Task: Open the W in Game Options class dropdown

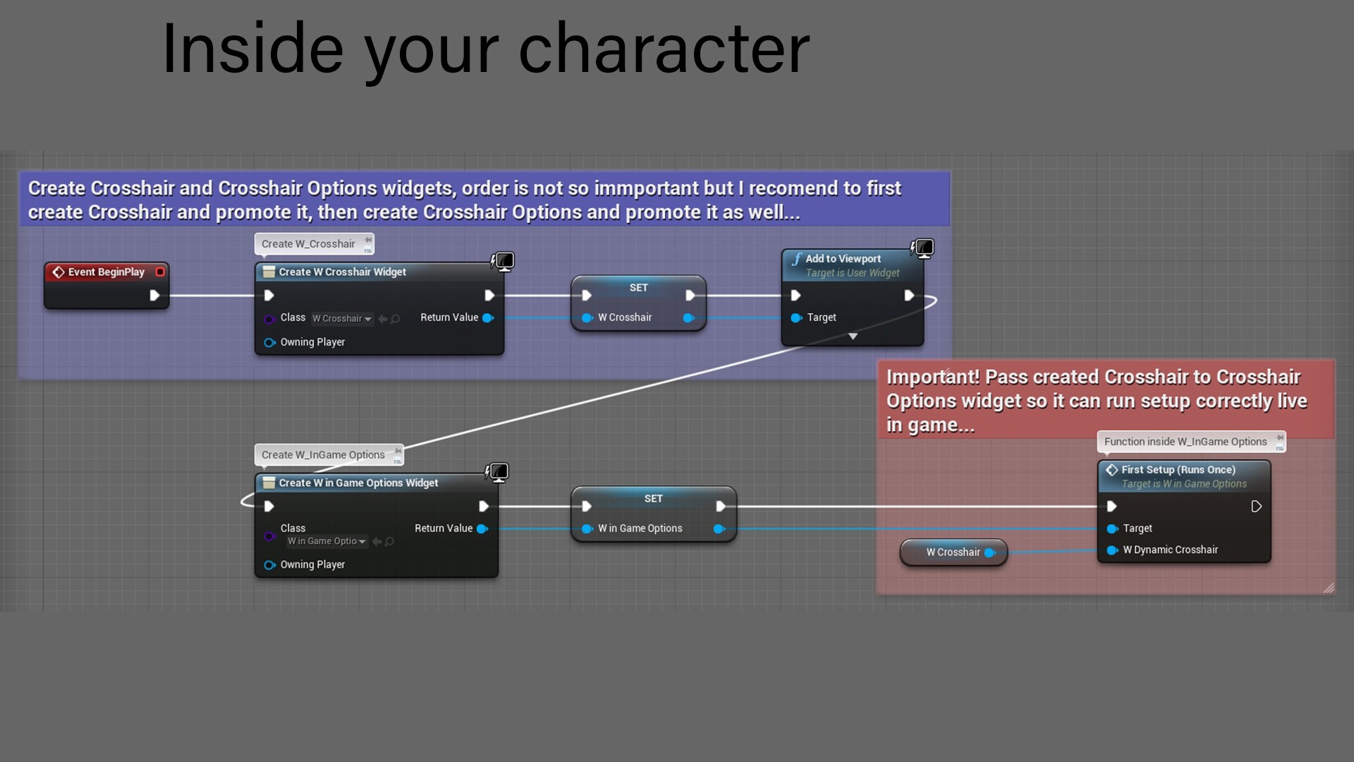Action: (327, 541)
